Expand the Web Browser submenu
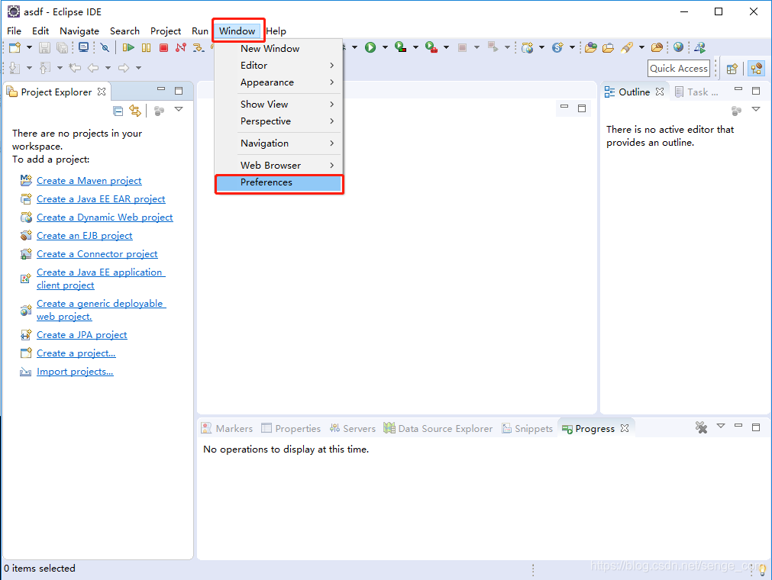The height and width of the screenshot is (580, 772). click(x=279, y=166)
